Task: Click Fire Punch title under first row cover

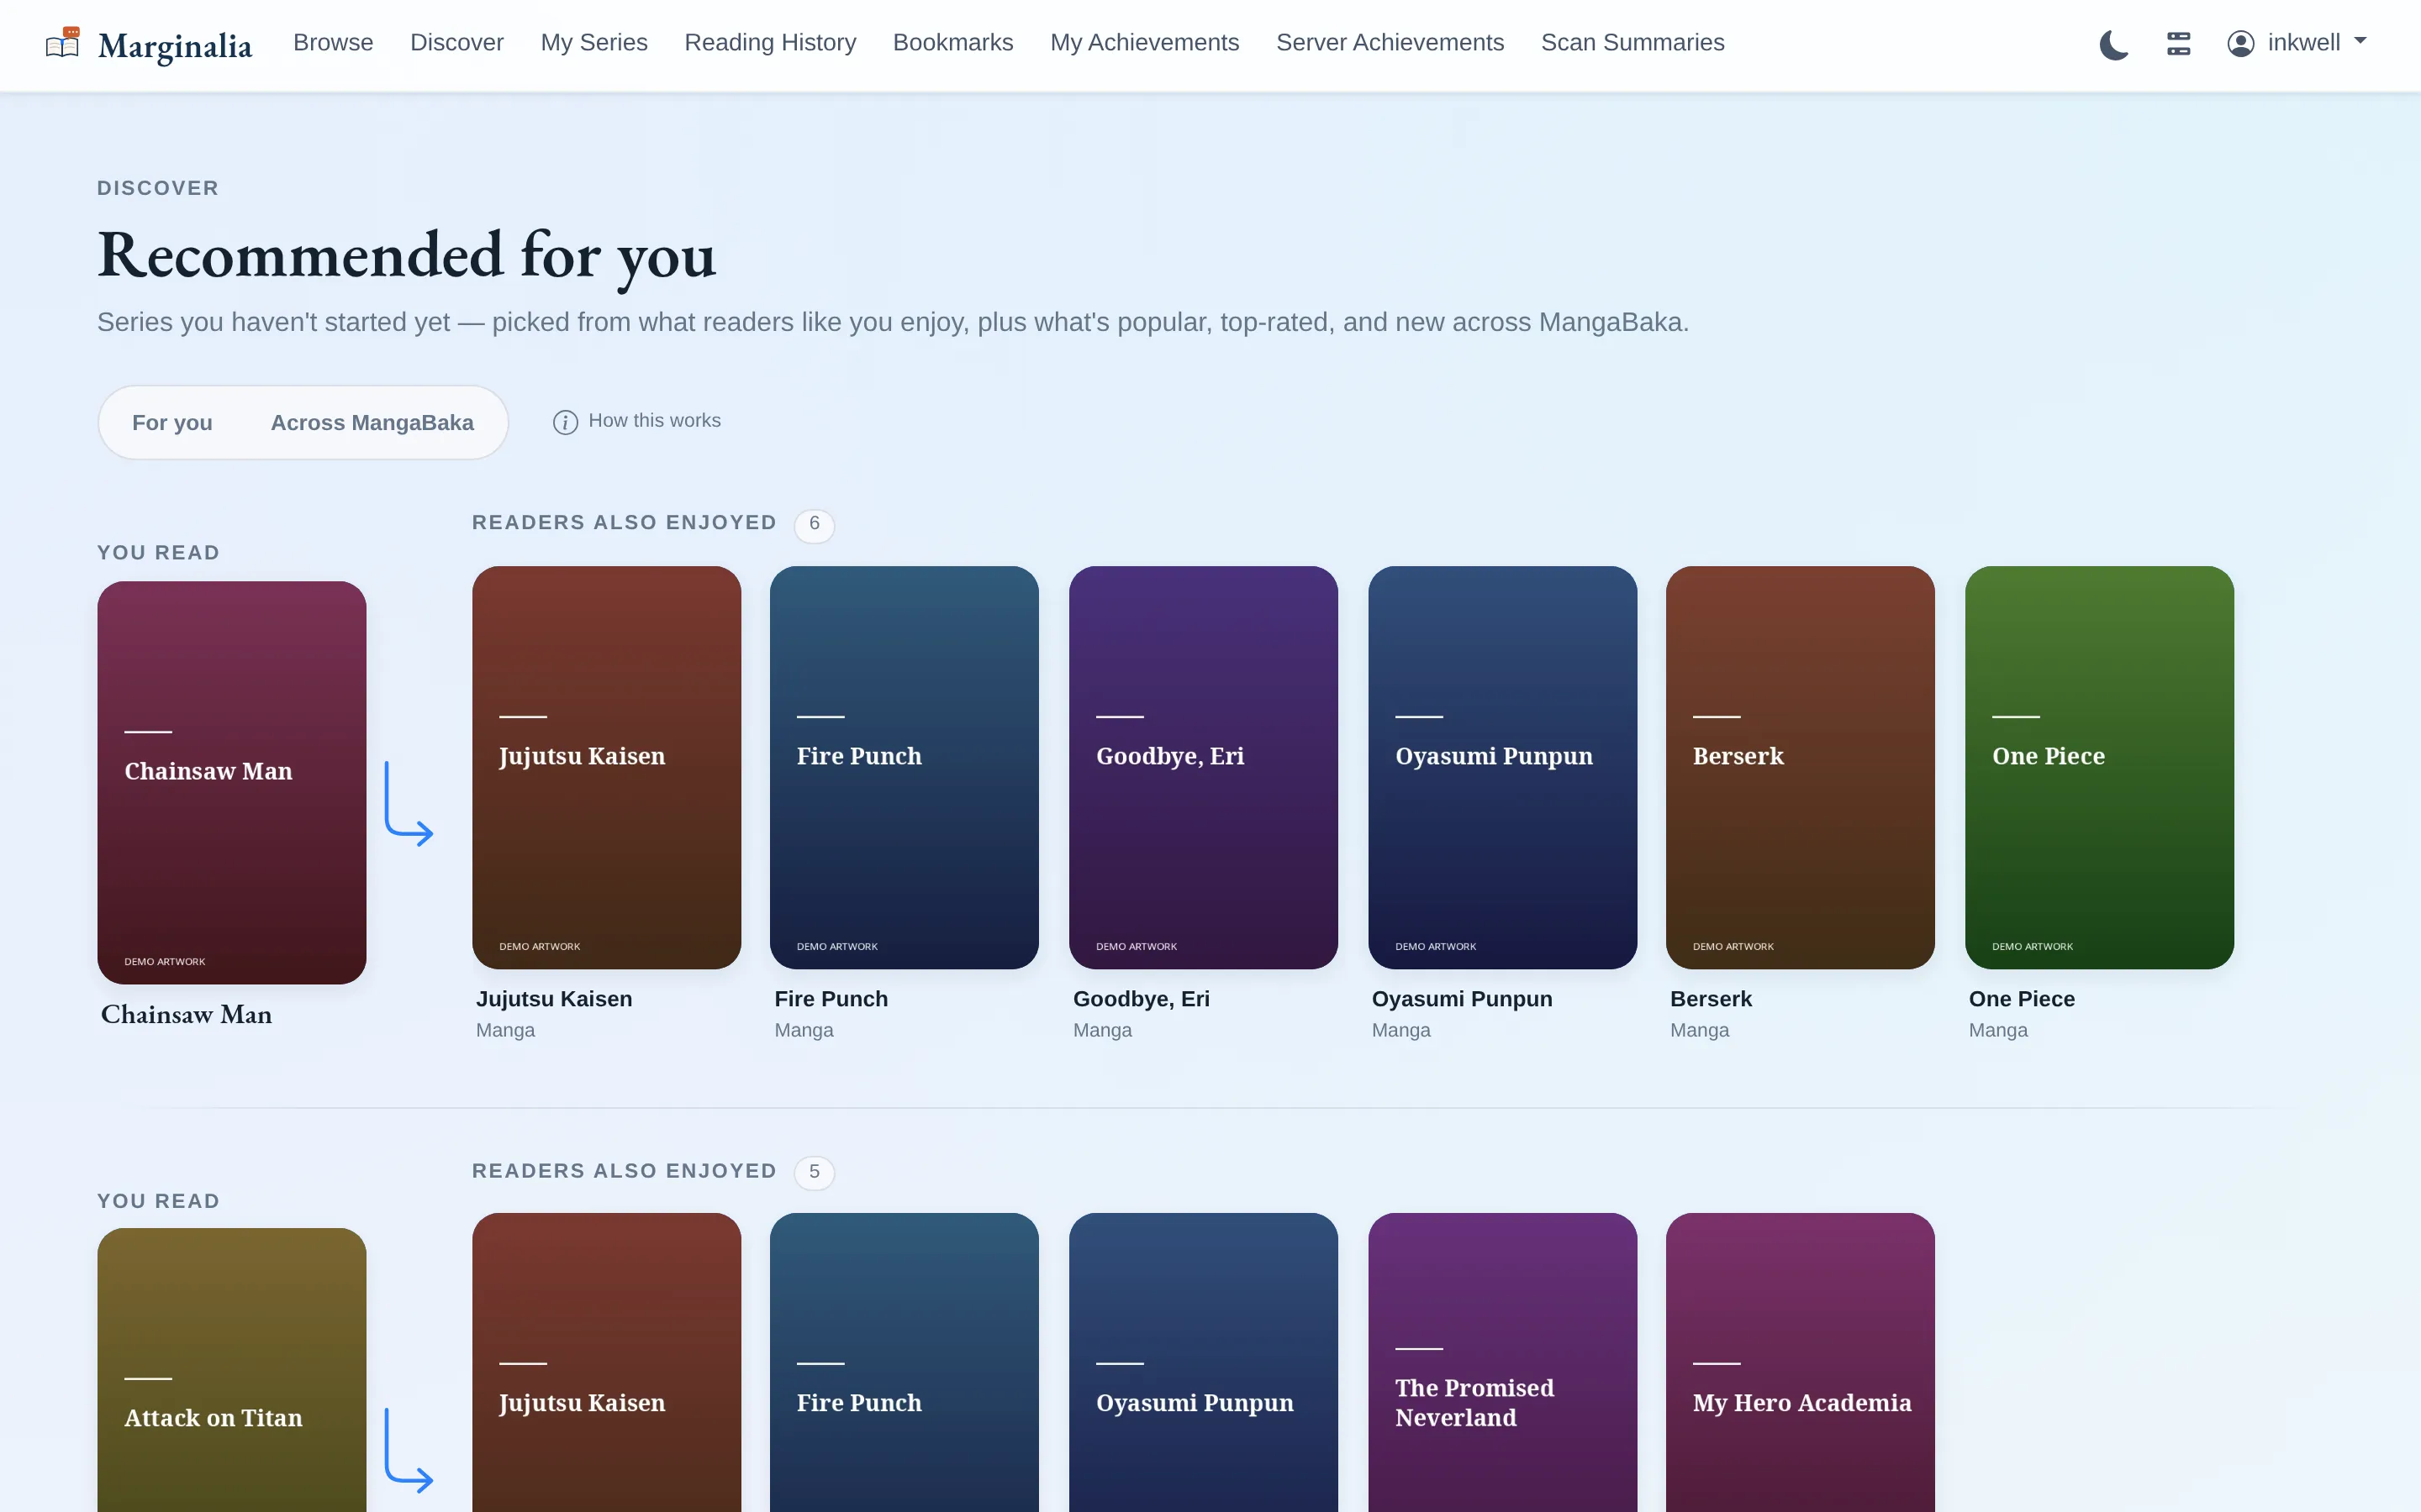Action: 831,999
